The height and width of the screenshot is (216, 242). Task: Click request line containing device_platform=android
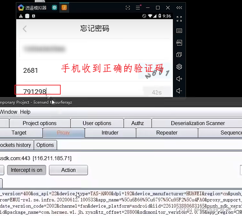[x=121, y=206]
